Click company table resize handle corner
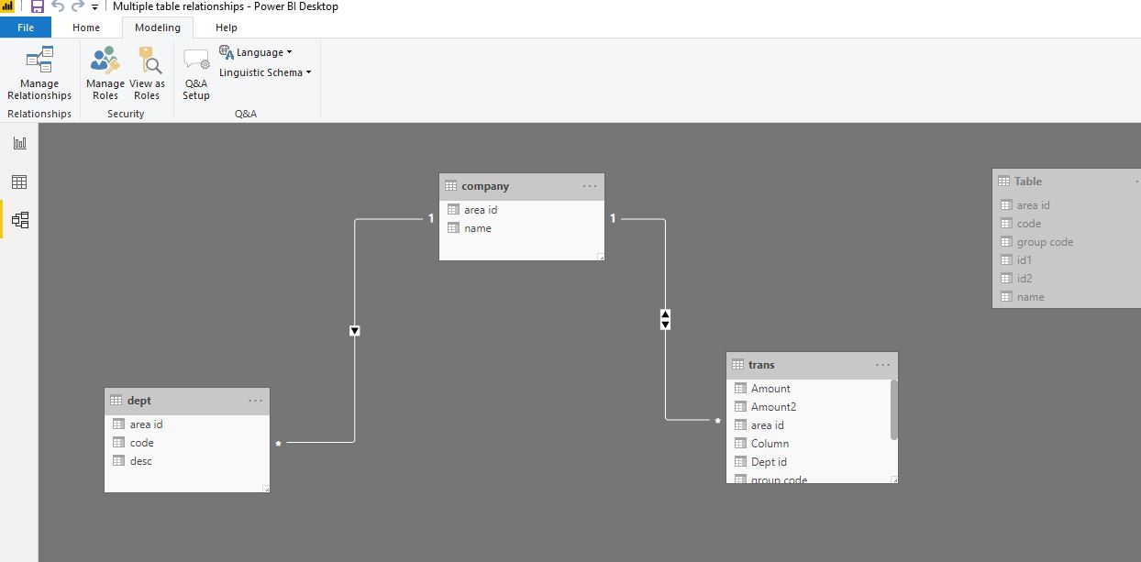This screenshot has height=562, width=1141. tap(600, 257)
